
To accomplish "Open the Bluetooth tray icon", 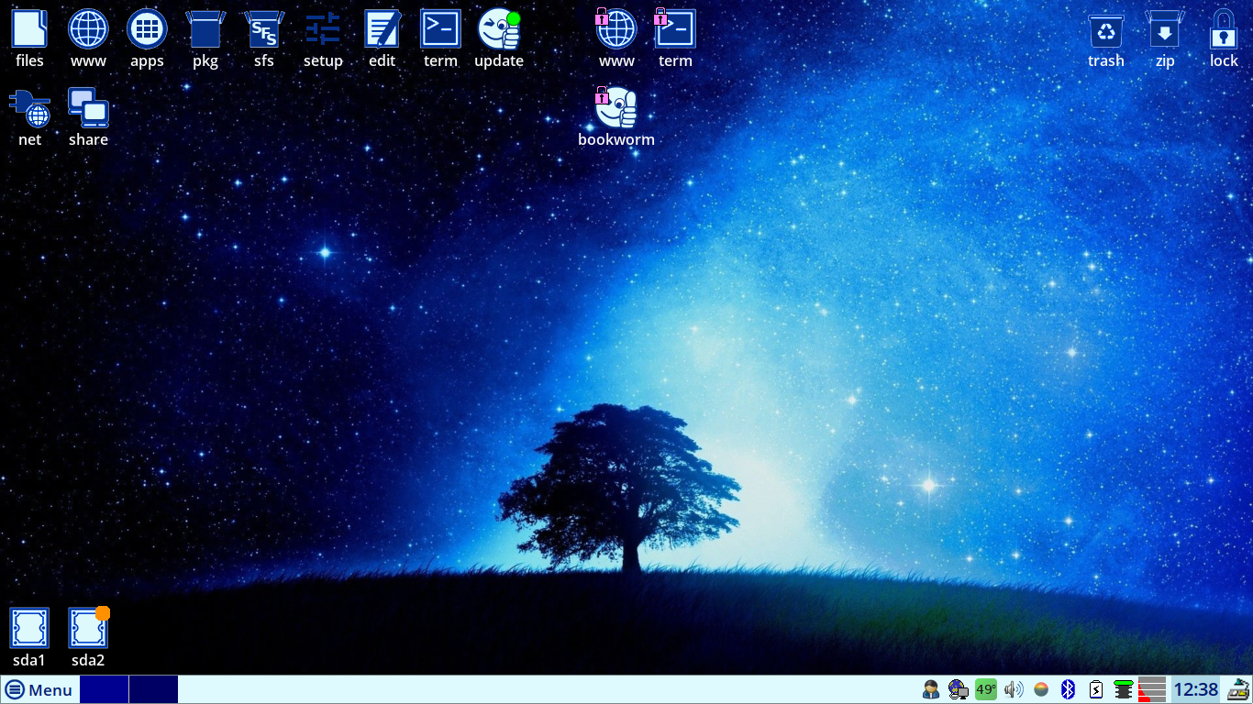I will [1068, 689].
